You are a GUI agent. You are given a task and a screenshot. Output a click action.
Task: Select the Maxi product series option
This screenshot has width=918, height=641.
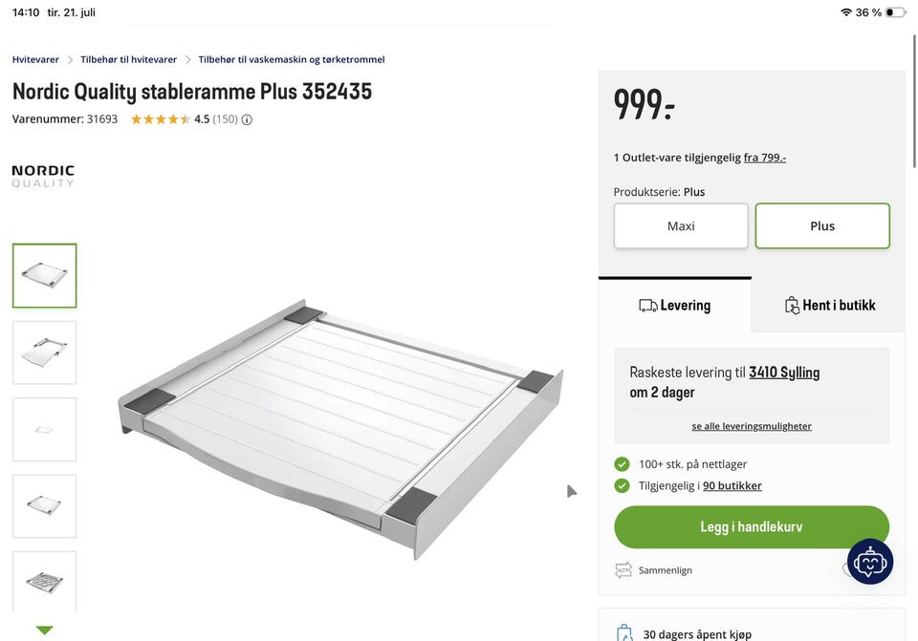[x=681, y=225]
